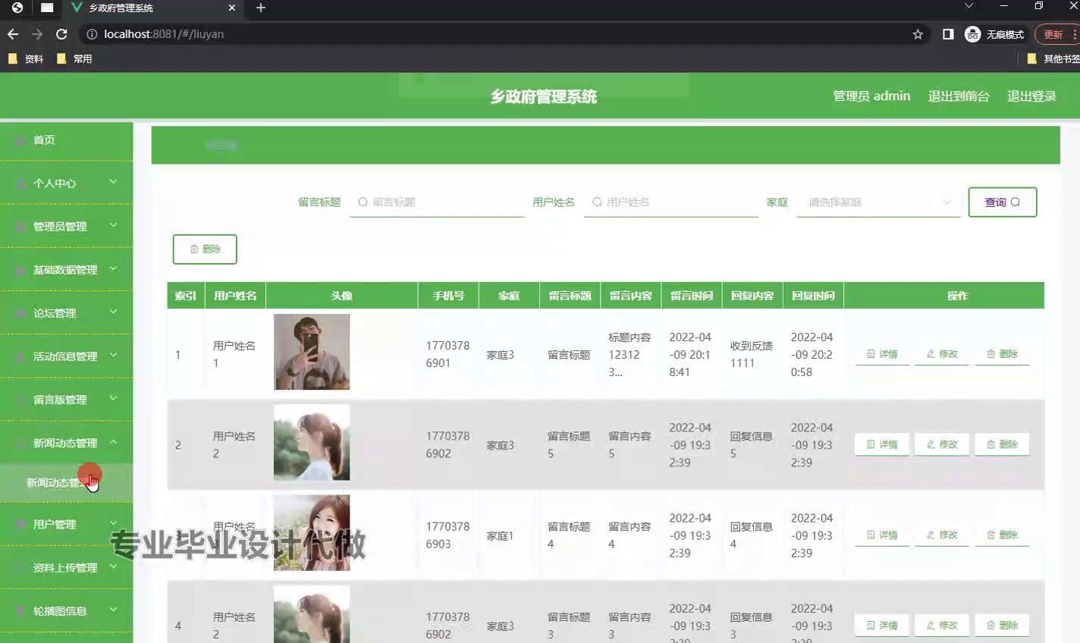Click the avatar thumbnail in the first row
The height and width of the screenshot is (643, 1080).
312,352
